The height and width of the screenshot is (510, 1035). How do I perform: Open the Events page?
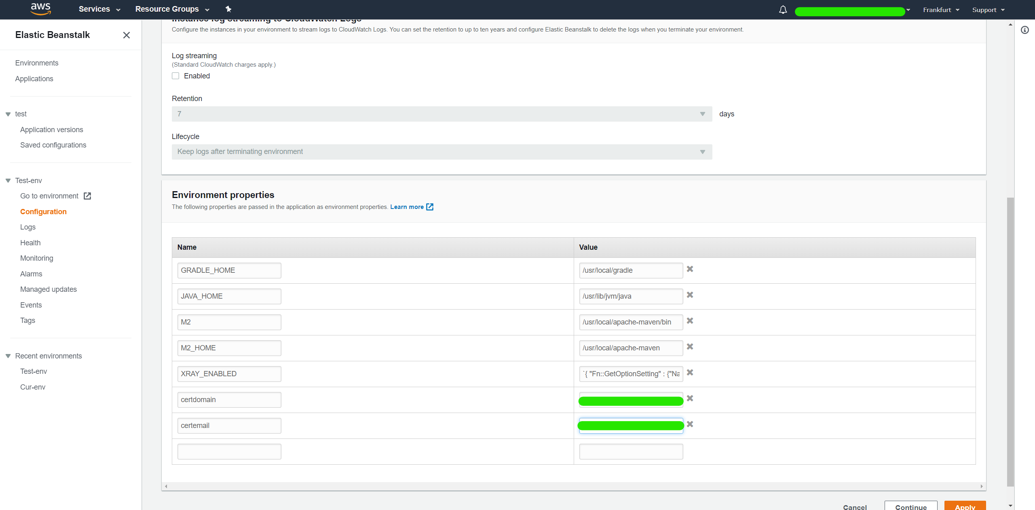(31, 305)
